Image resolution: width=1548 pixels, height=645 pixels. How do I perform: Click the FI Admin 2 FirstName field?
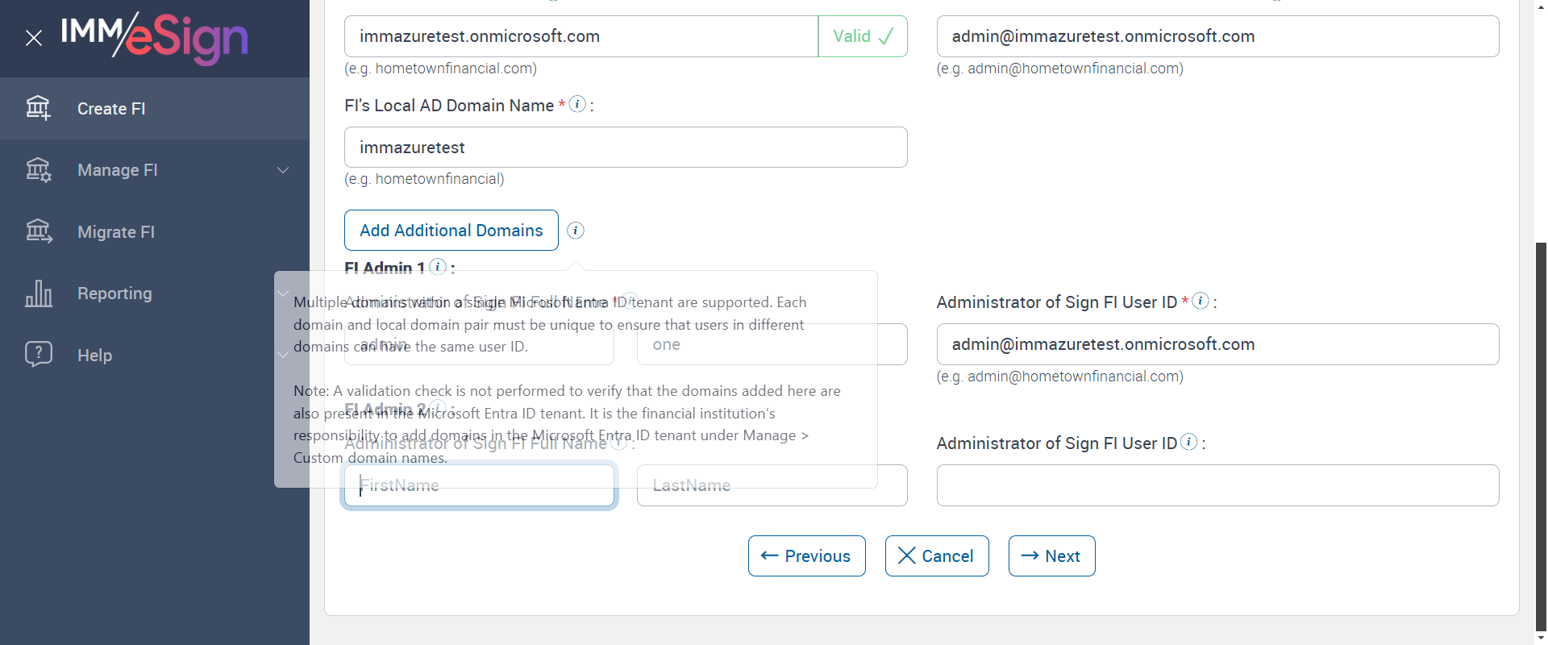(x=480, y=485)
